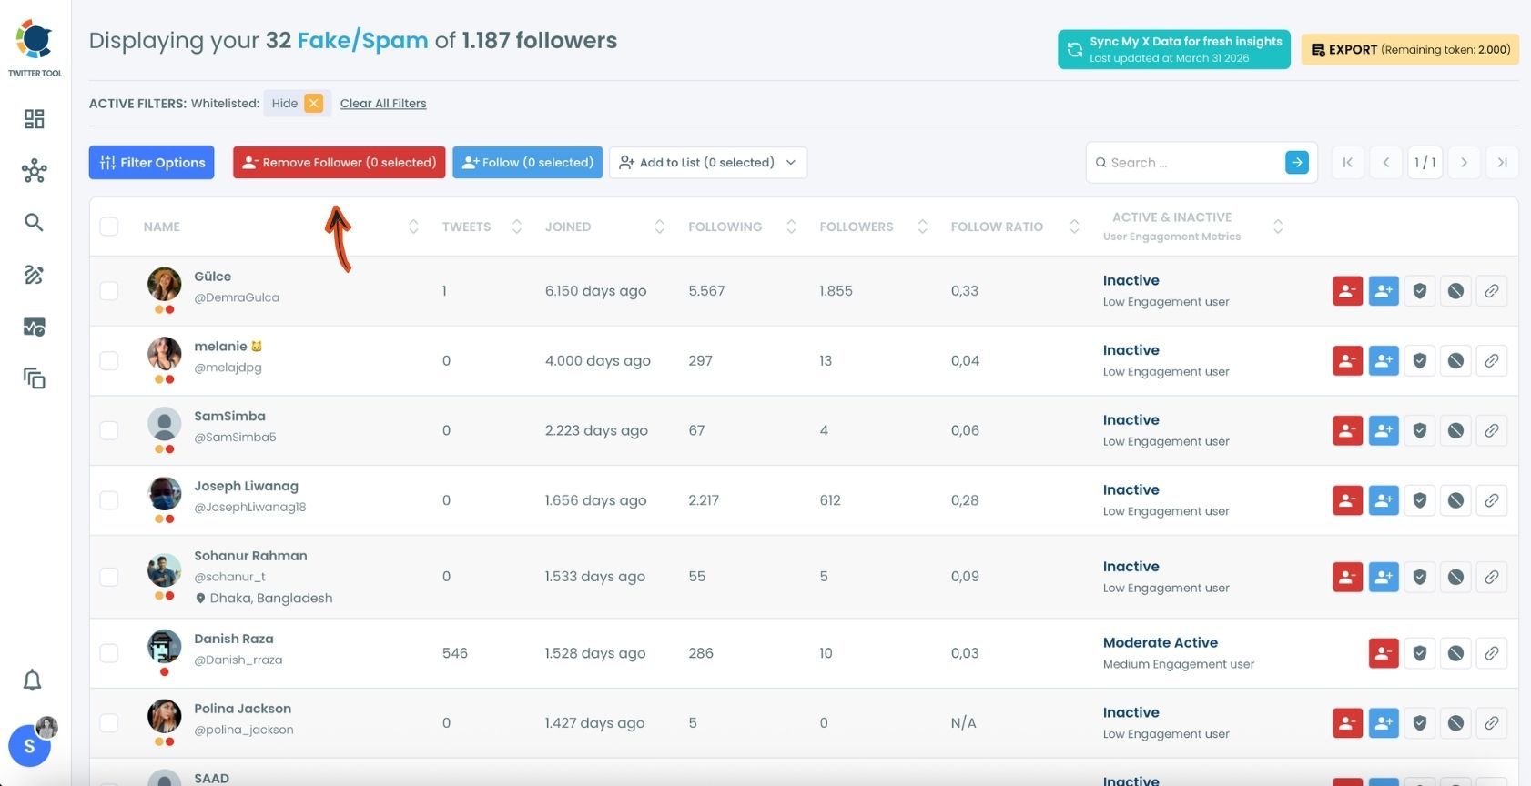
Task: Click Moderate Active status text
Action: click(x=1161, y=642)
